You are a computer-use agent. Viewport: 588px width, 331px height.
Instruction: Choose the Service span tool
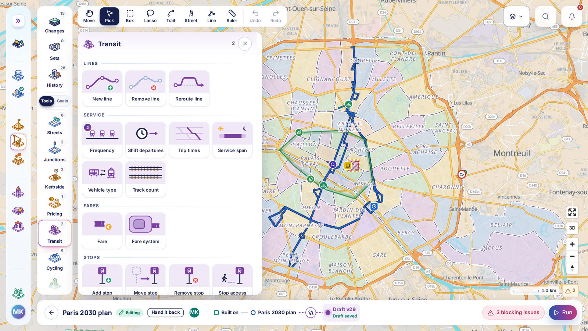click(232, 140)
